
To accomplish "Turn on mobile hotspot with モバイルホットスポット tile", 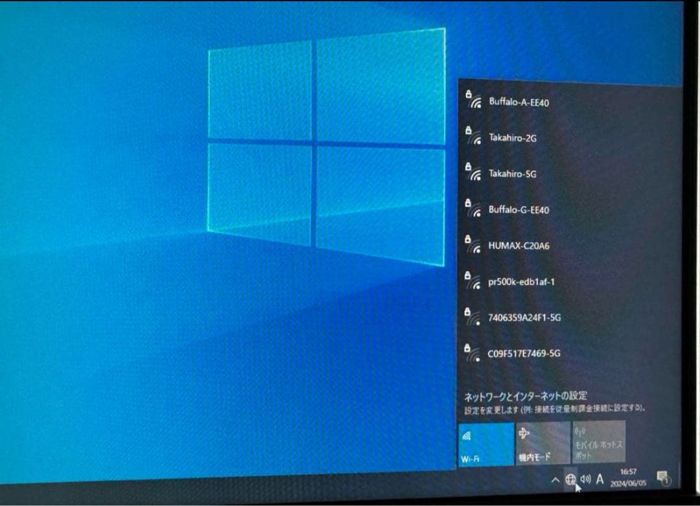I will click(598, 441).
